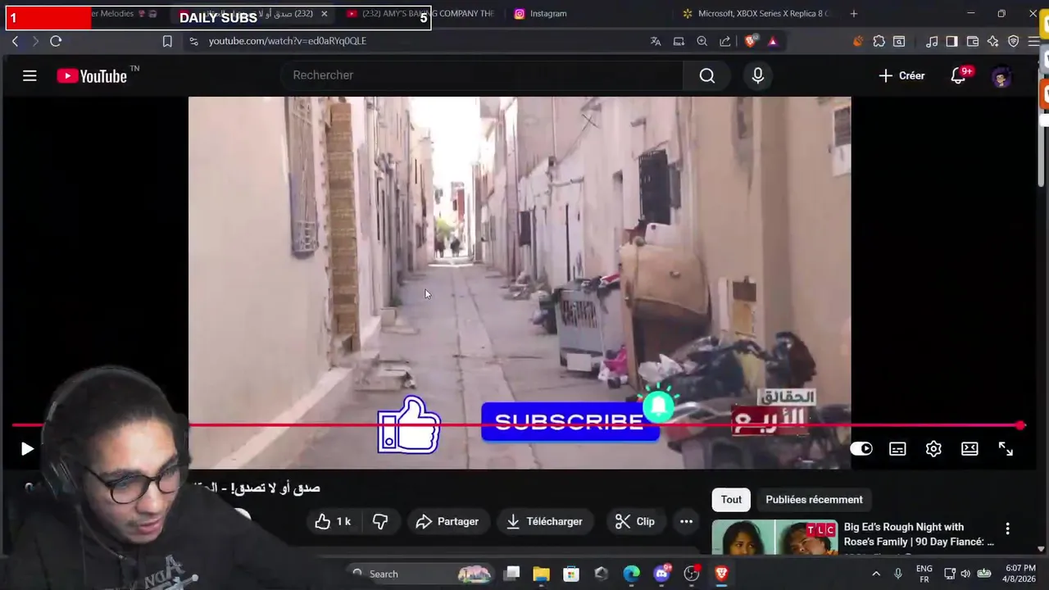Switch to theater mode

point(970,449)
